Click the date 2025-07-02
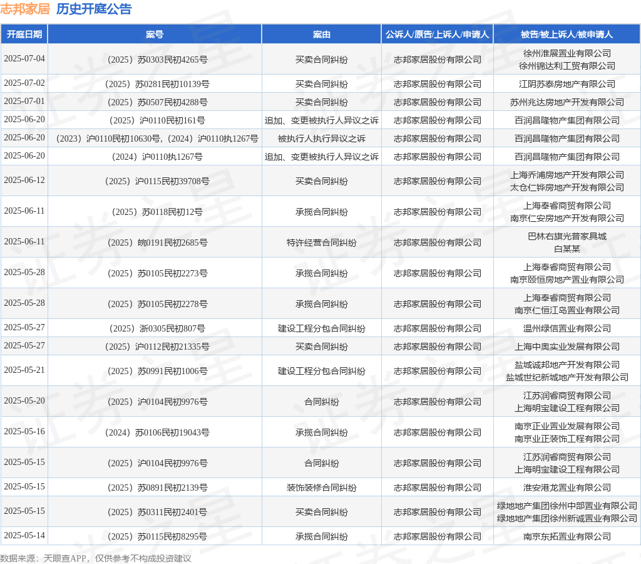The image size is (641, 564). point(24,83)
